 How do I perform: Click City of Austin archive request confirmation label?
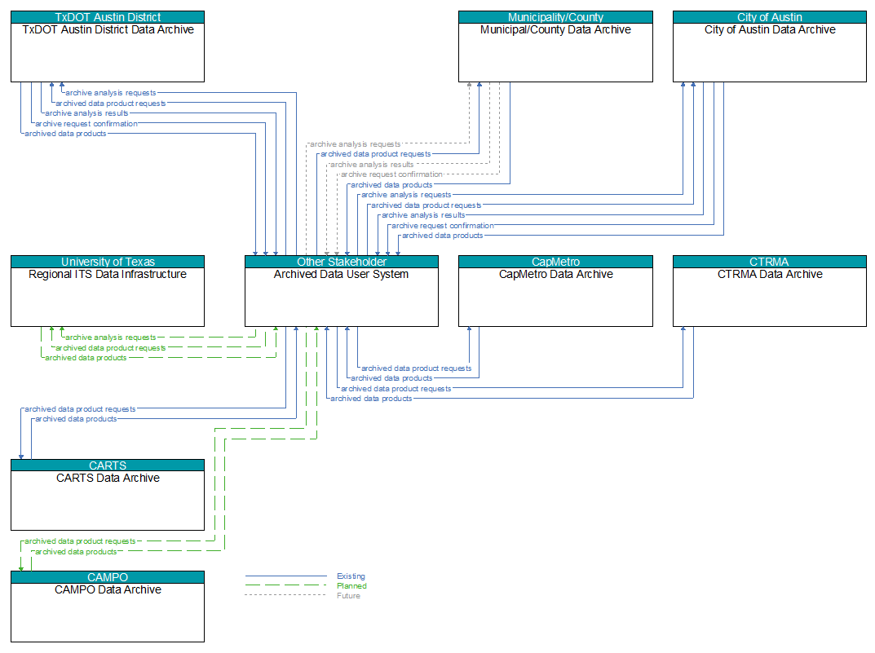click(x=443, y=226)
